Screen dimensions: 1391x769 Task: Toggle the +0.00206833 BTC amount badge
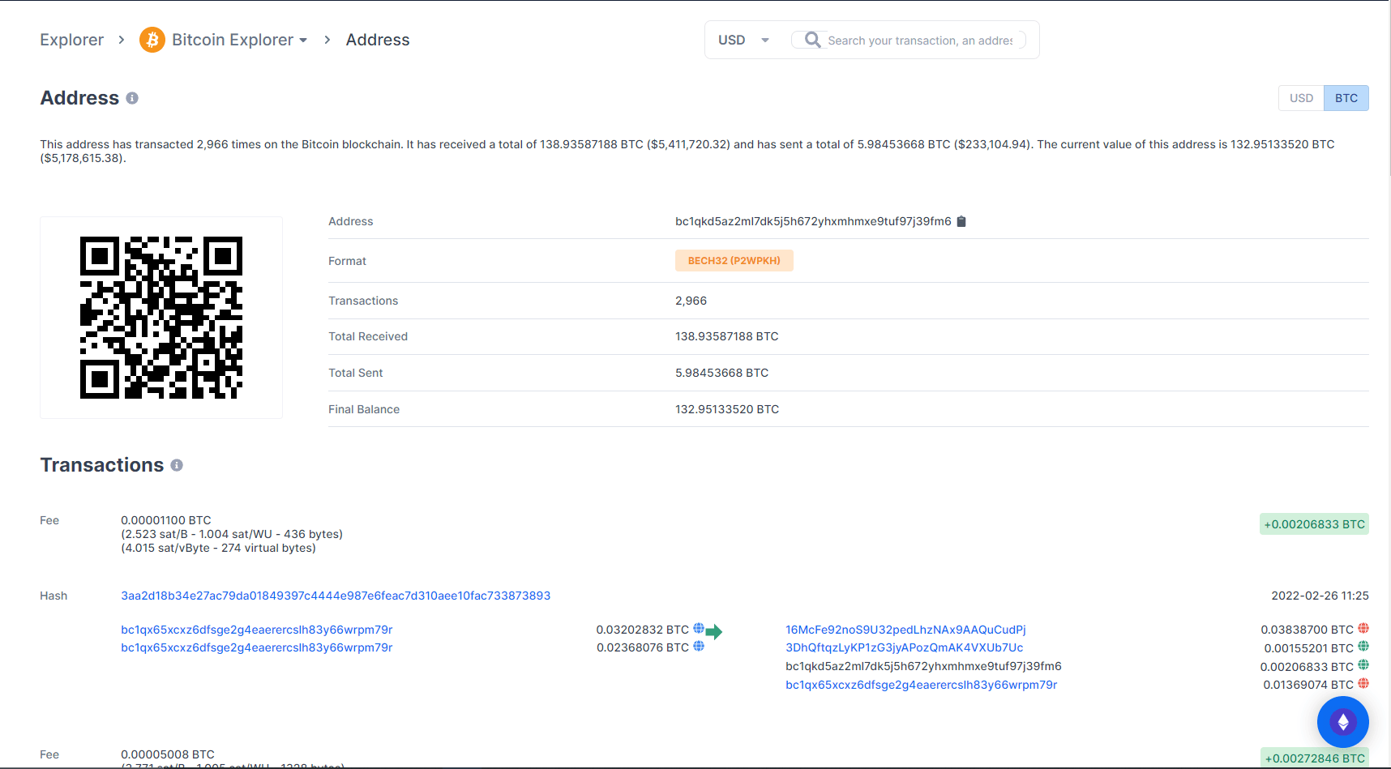(x=1314, y=524)
